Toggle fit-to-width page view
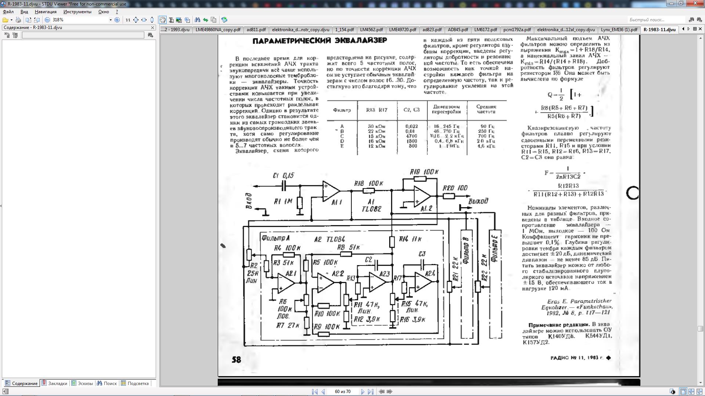Image resolution: width=705 pixels, height=396 pixels. (x=144, y=20)
